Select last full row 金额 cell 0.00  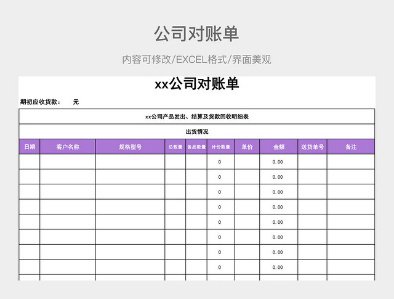tap(279, 268)
